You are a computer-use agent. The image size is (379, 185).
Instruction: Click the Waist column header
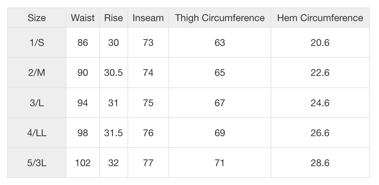(x=83, y=18)
